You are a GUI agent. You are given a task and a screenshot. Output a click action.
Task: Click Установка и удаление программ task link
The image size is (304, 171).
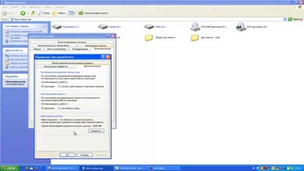pyautogui.click(x=19, y=37)
